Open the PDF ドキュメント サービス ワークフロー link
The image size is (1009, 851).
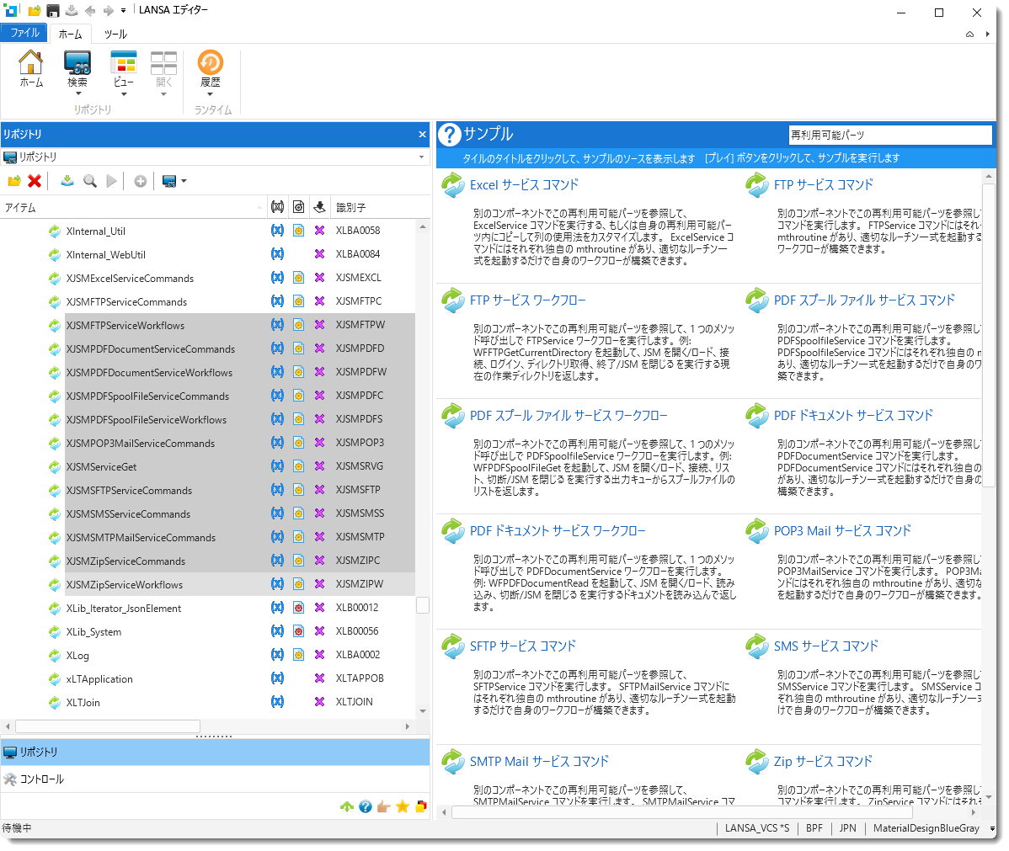coord(558,531)
